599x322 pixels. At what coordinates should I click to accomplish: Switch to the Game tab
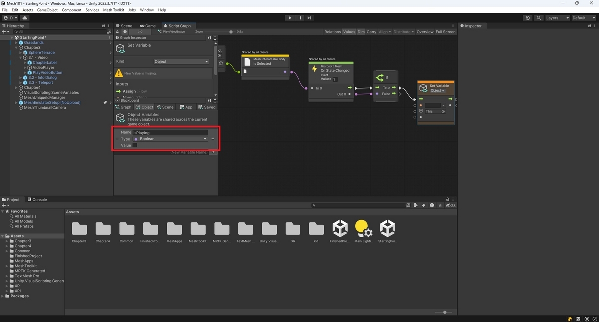click(x=148, y=26)
